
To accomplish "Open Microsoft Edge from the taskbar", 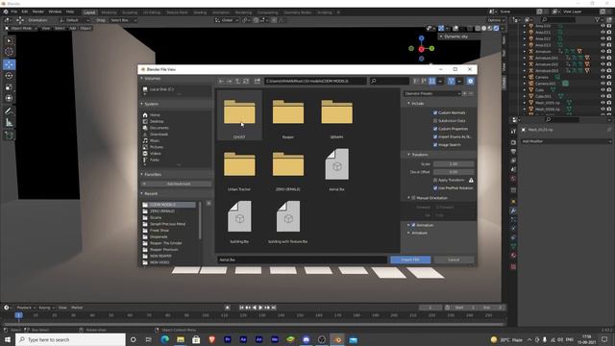I will 164,339.
